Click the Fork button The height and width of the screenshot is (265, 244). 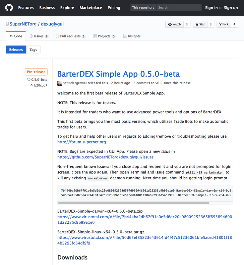pyautogui.click(x=224, y=24)
